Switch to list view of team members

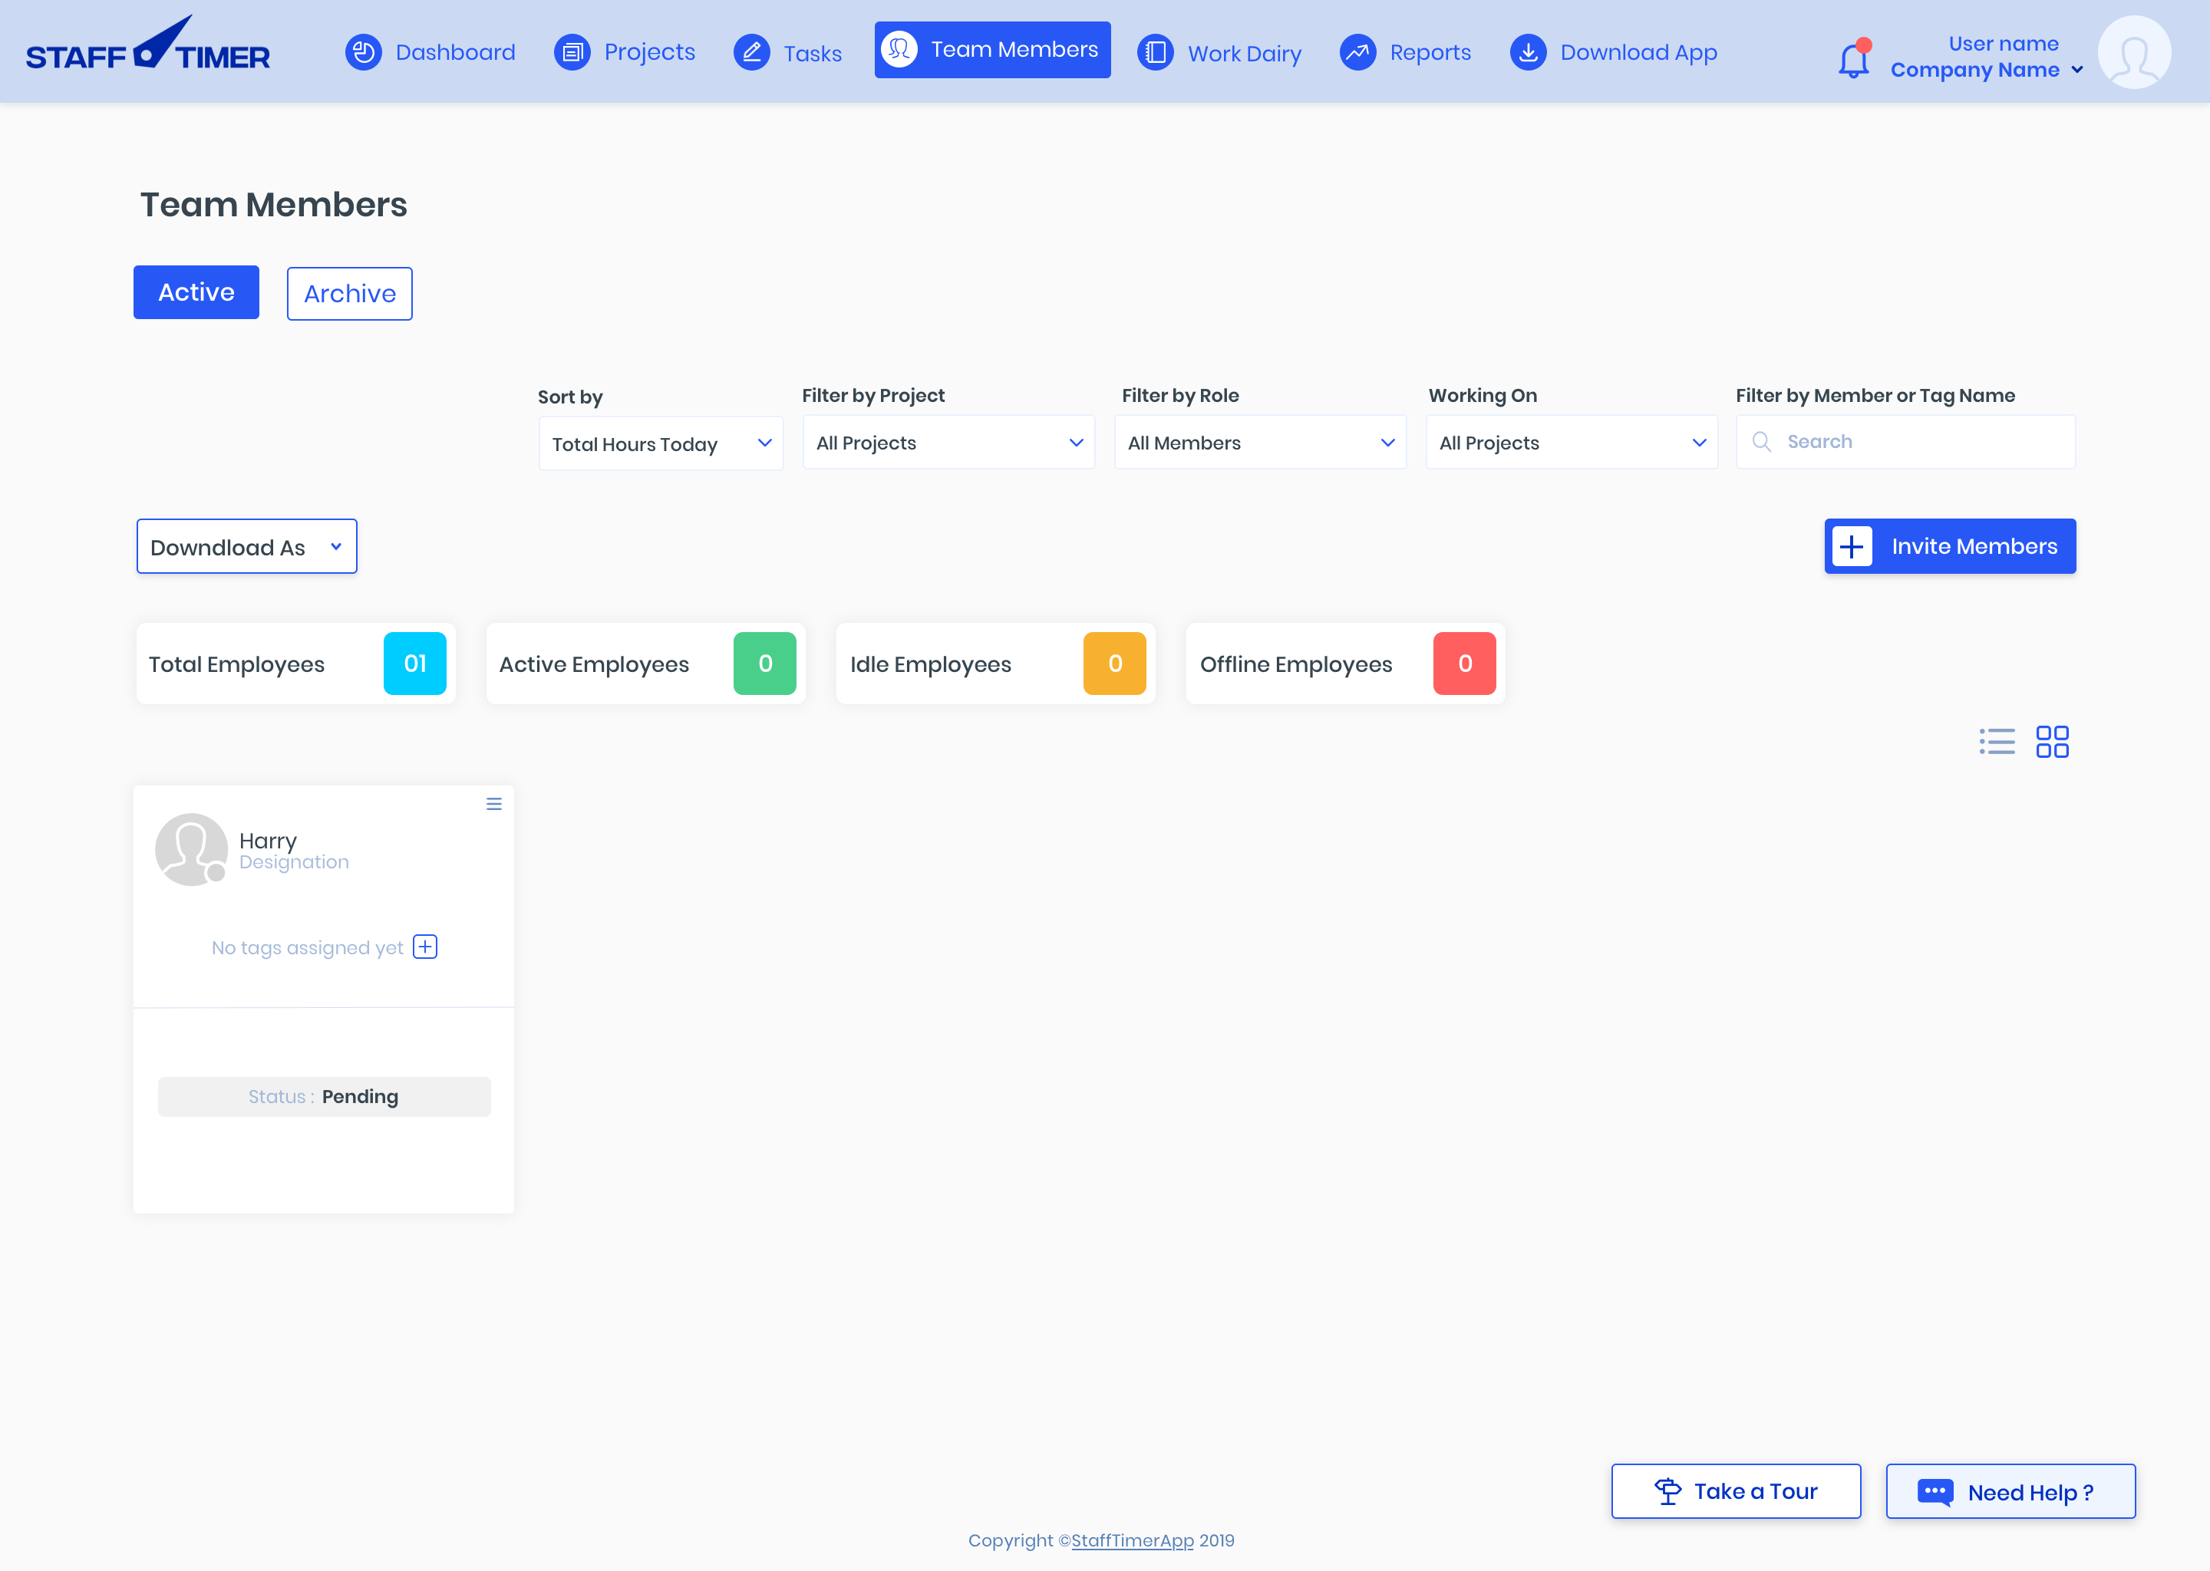[1997, 741]
